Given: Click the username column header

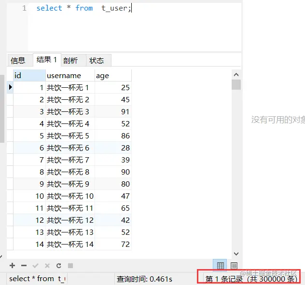Looking at the screenshot, I should [x=70, y=75].
